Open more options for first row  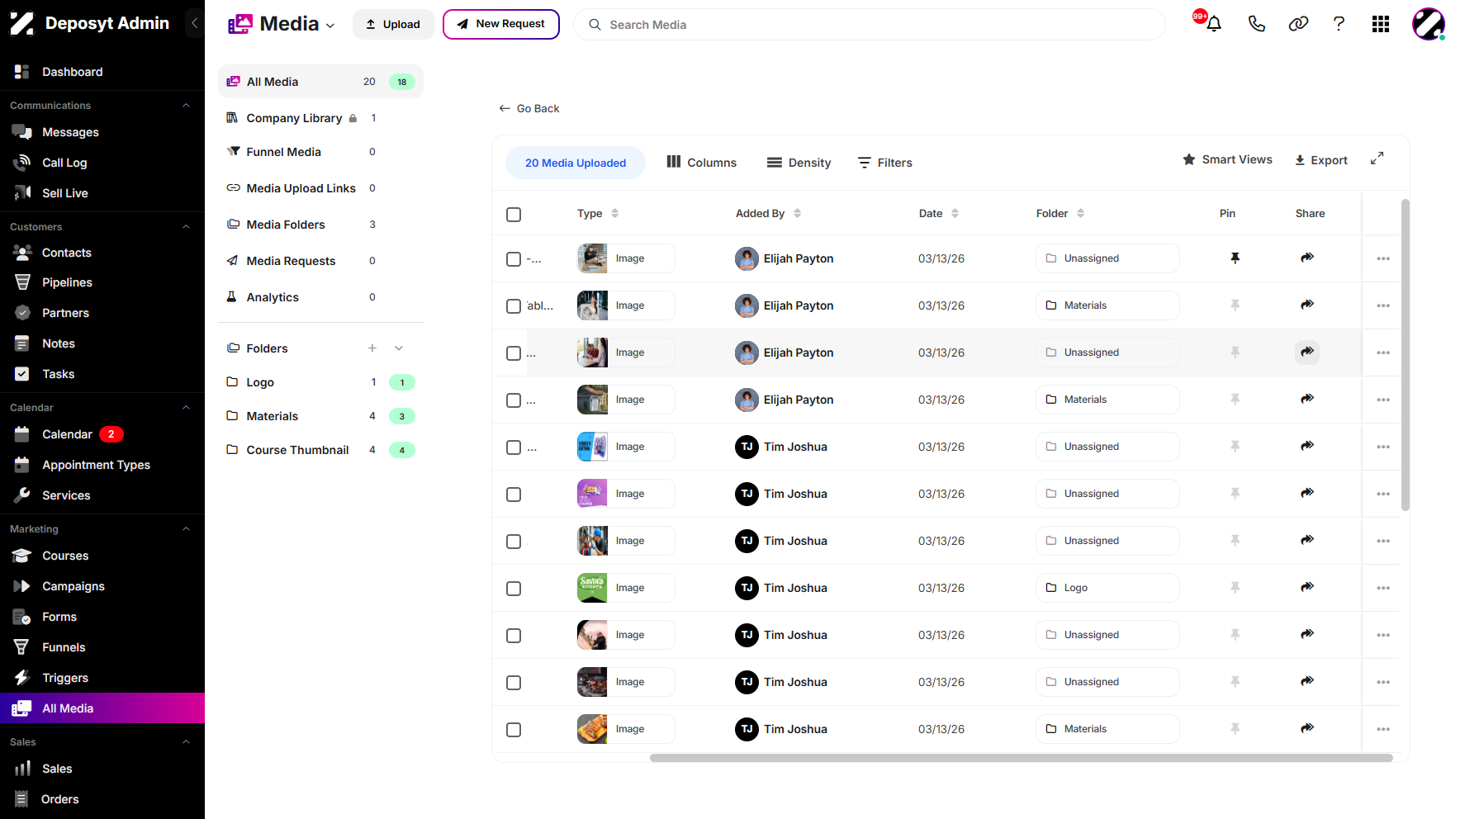pos(1383,258)
